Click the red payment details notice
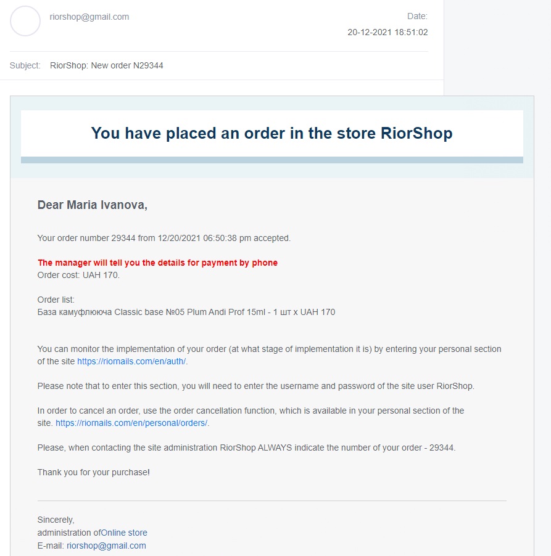551x556 pixels. pos(157,263)
